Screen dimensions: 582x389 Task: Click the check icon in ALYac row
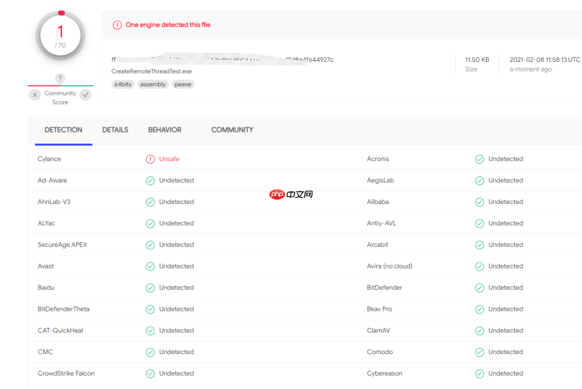click(x=150, y=224)
